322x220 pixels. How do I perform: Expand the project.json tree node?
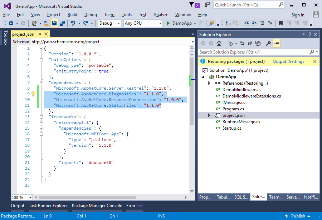[x=209, y=115]
